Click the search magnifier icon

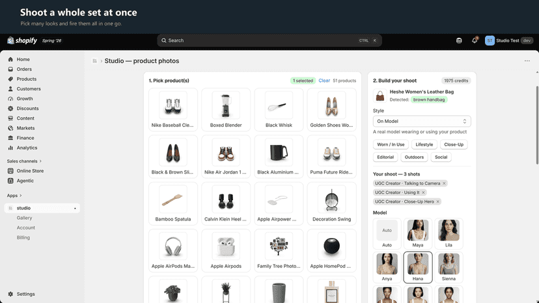164,40
